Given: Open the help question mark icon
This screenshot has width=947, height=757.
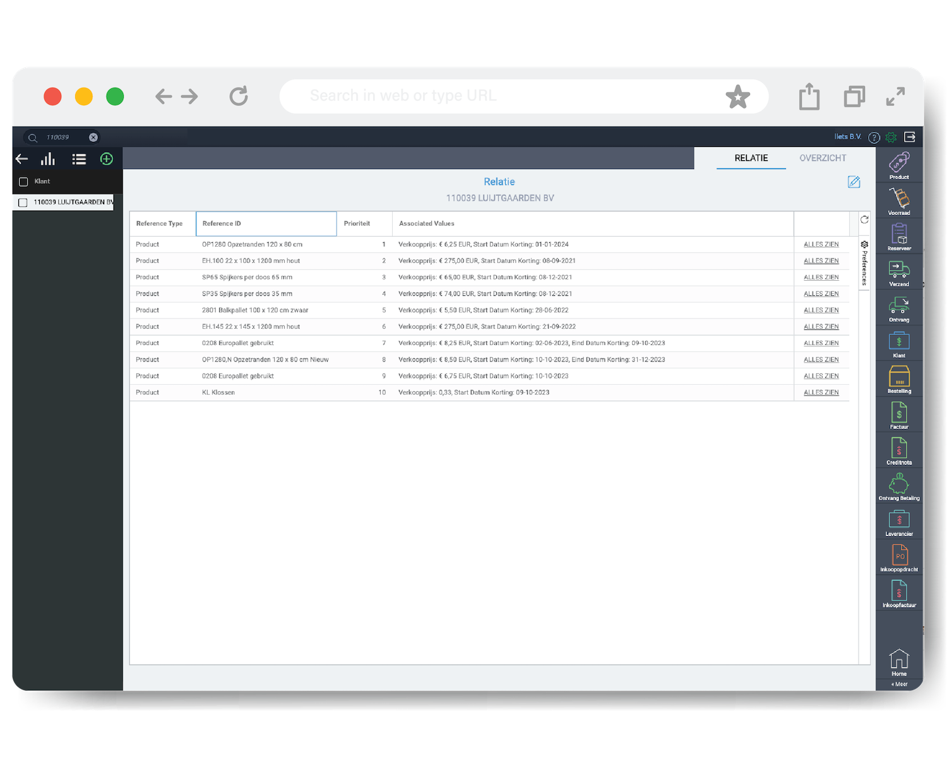Looking at the screenshot, I should [874, 138].
